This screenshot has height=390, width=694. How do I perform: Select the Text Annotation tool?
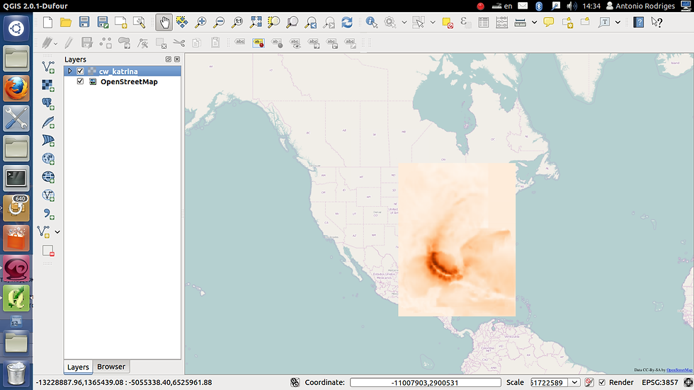click(x=604, y=22)
